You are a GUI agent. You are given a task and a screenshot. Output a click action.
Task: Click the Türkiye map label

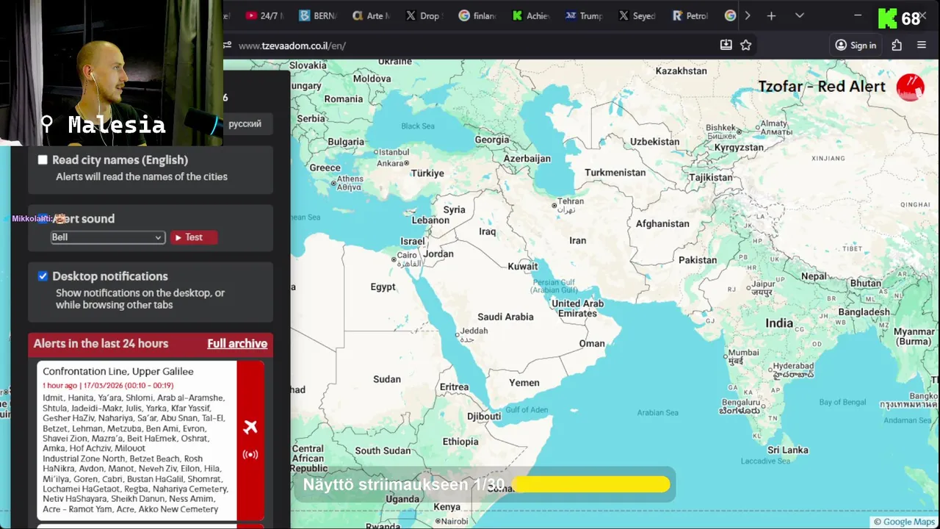coord(427,173)
